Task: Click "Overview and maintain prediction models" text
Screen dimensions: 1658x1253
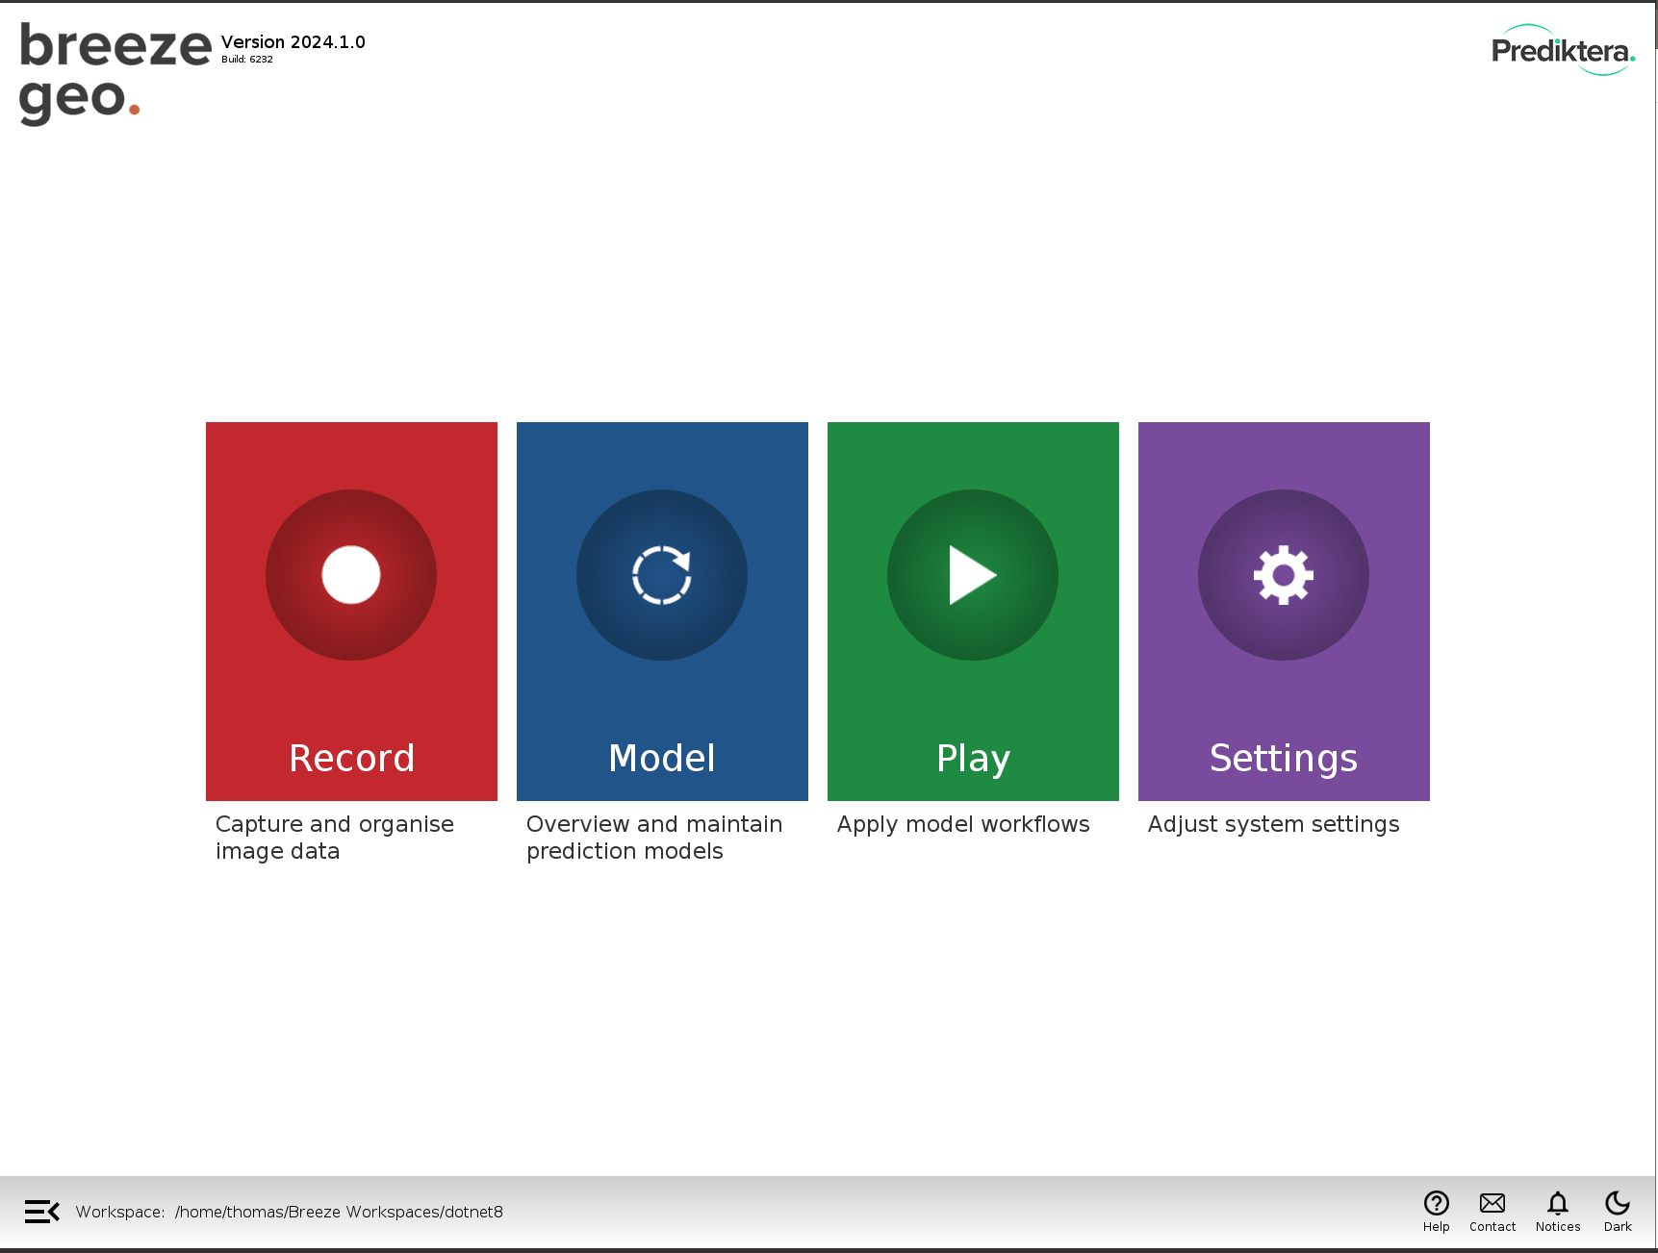Action: (653, 838)
